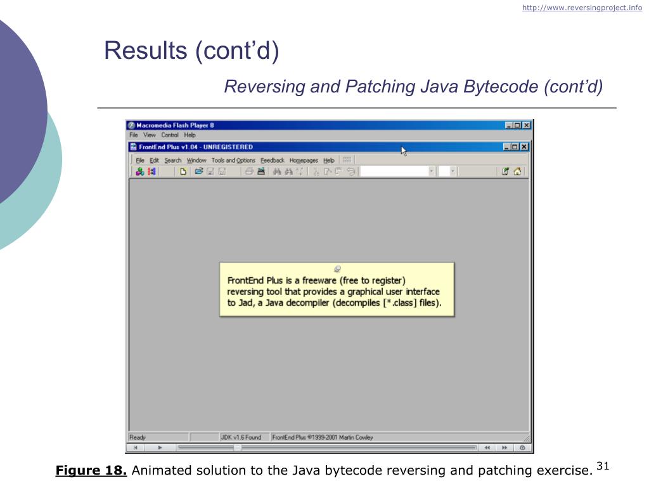The height and width of the screenshot is (486, 649).
Task: Click the Save disk toolbar icon
Action: (x=210, y=171)
